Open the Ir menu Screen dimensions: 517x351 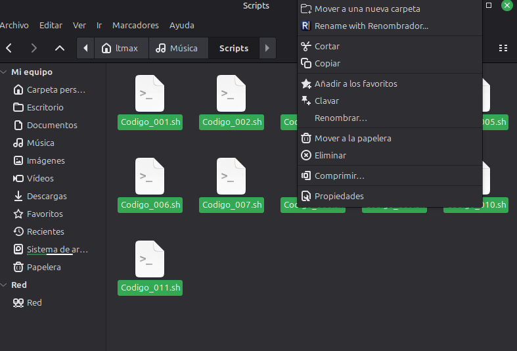pyautogui.click(x=99, y=26)
